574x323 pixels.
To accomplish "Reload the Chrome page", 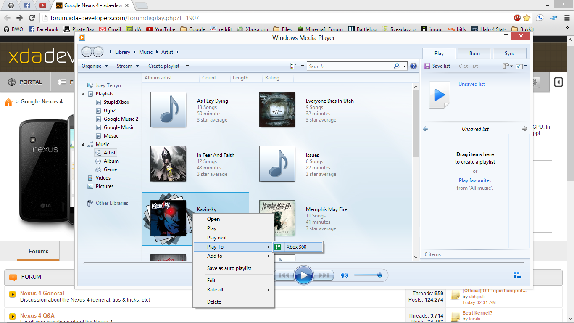I will pyautogui.click(x=32, y=18).
